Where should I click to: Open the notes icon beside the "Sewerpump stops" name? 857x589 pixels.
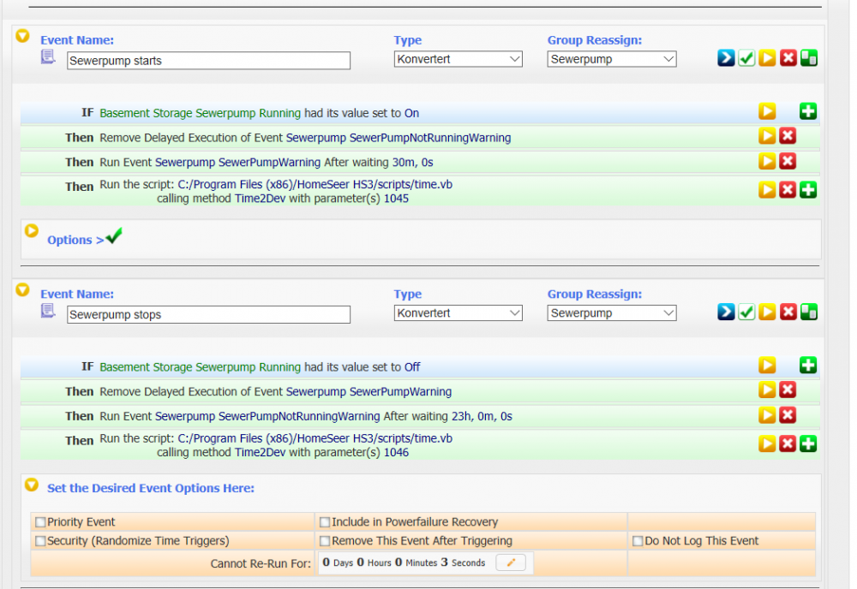pyautogui.click(x=49, y=311)
